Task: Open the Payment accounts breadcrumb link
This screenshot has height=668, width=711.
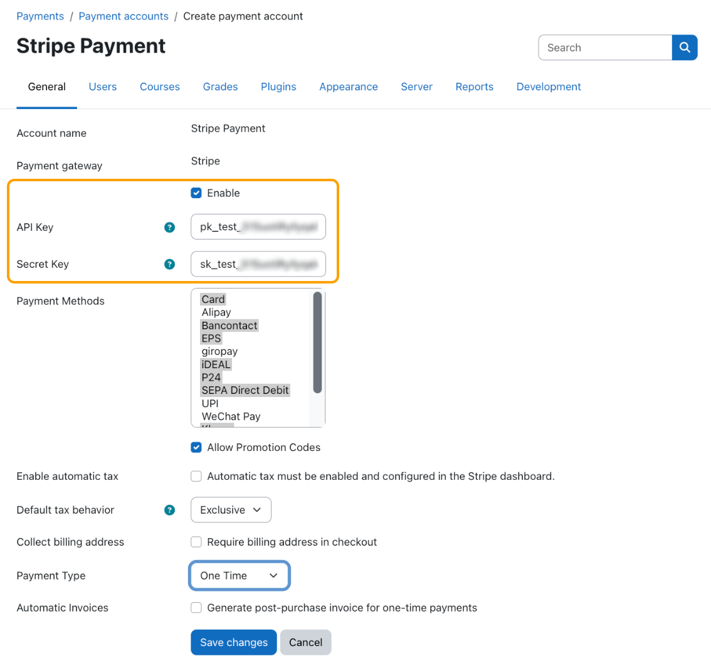Action: (124, 16)
